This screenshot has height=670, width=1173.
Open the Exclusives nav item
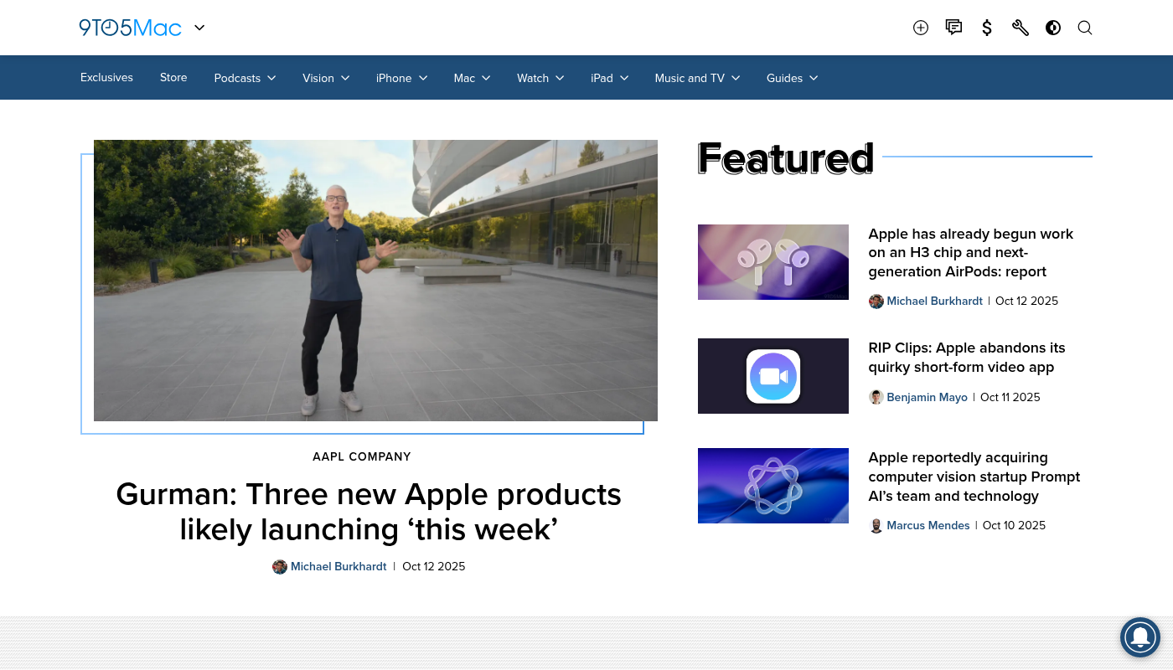click(x=106, y=78)
